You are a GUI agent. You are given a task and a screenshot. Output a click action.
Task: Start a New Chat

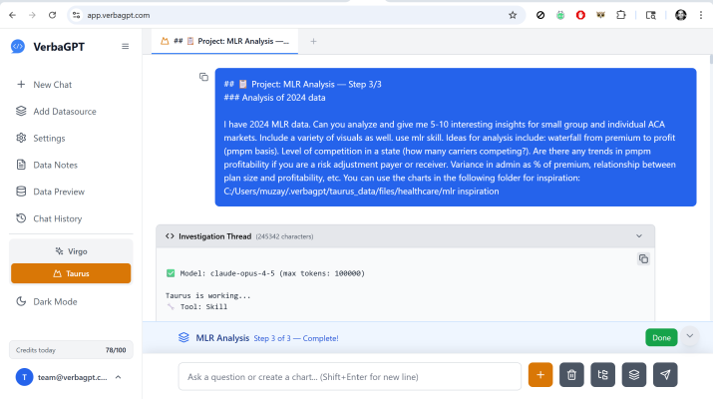tap(52, 85)
